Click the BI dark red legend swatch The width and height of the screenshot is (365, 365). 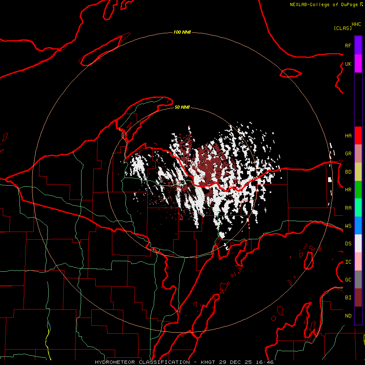tap(358, 298)
